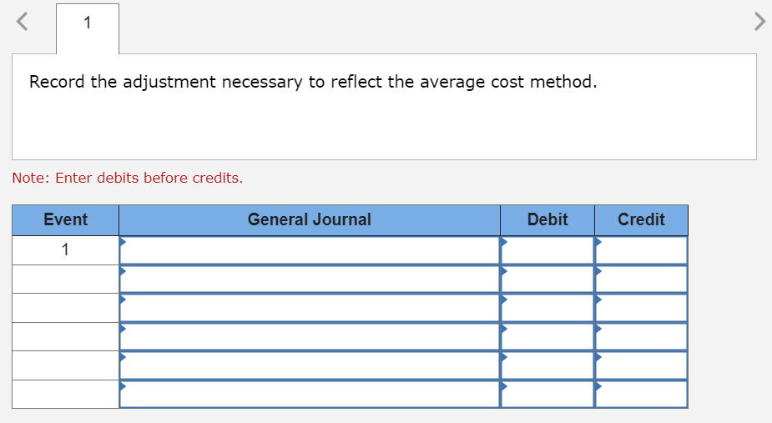This screenshot has height=423, width=772.
Task: Click the Credit cell in sixth row
Action: tap(642, 394)
